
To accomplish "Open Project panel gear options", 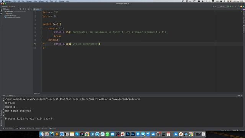I will (x=29, y=9).
